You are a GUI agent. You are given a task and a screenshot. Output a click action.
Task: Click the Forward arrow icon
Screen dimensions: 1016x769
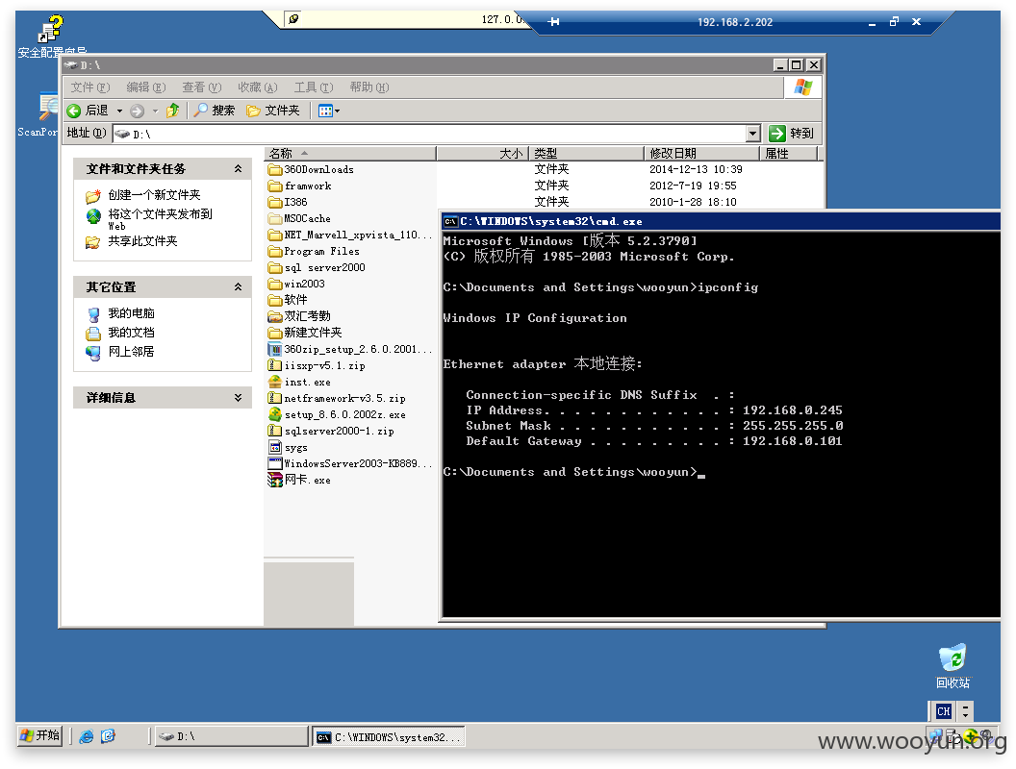(137, 111)
